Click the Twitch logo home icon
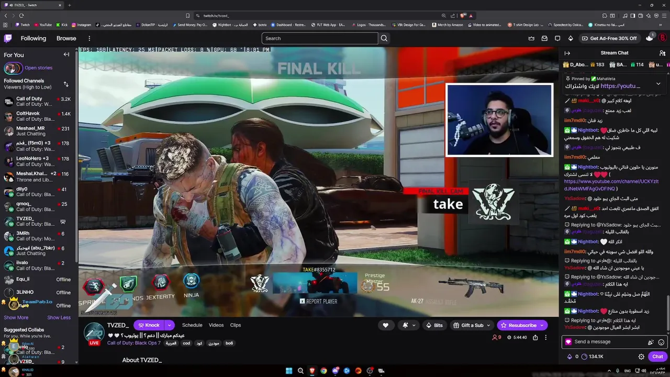 [x=8, y=38]
